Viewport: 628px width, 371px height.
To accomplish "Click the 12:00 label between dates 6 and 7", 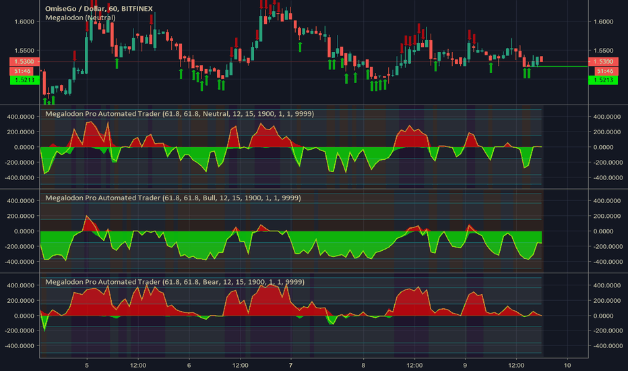I will point(241,366).
